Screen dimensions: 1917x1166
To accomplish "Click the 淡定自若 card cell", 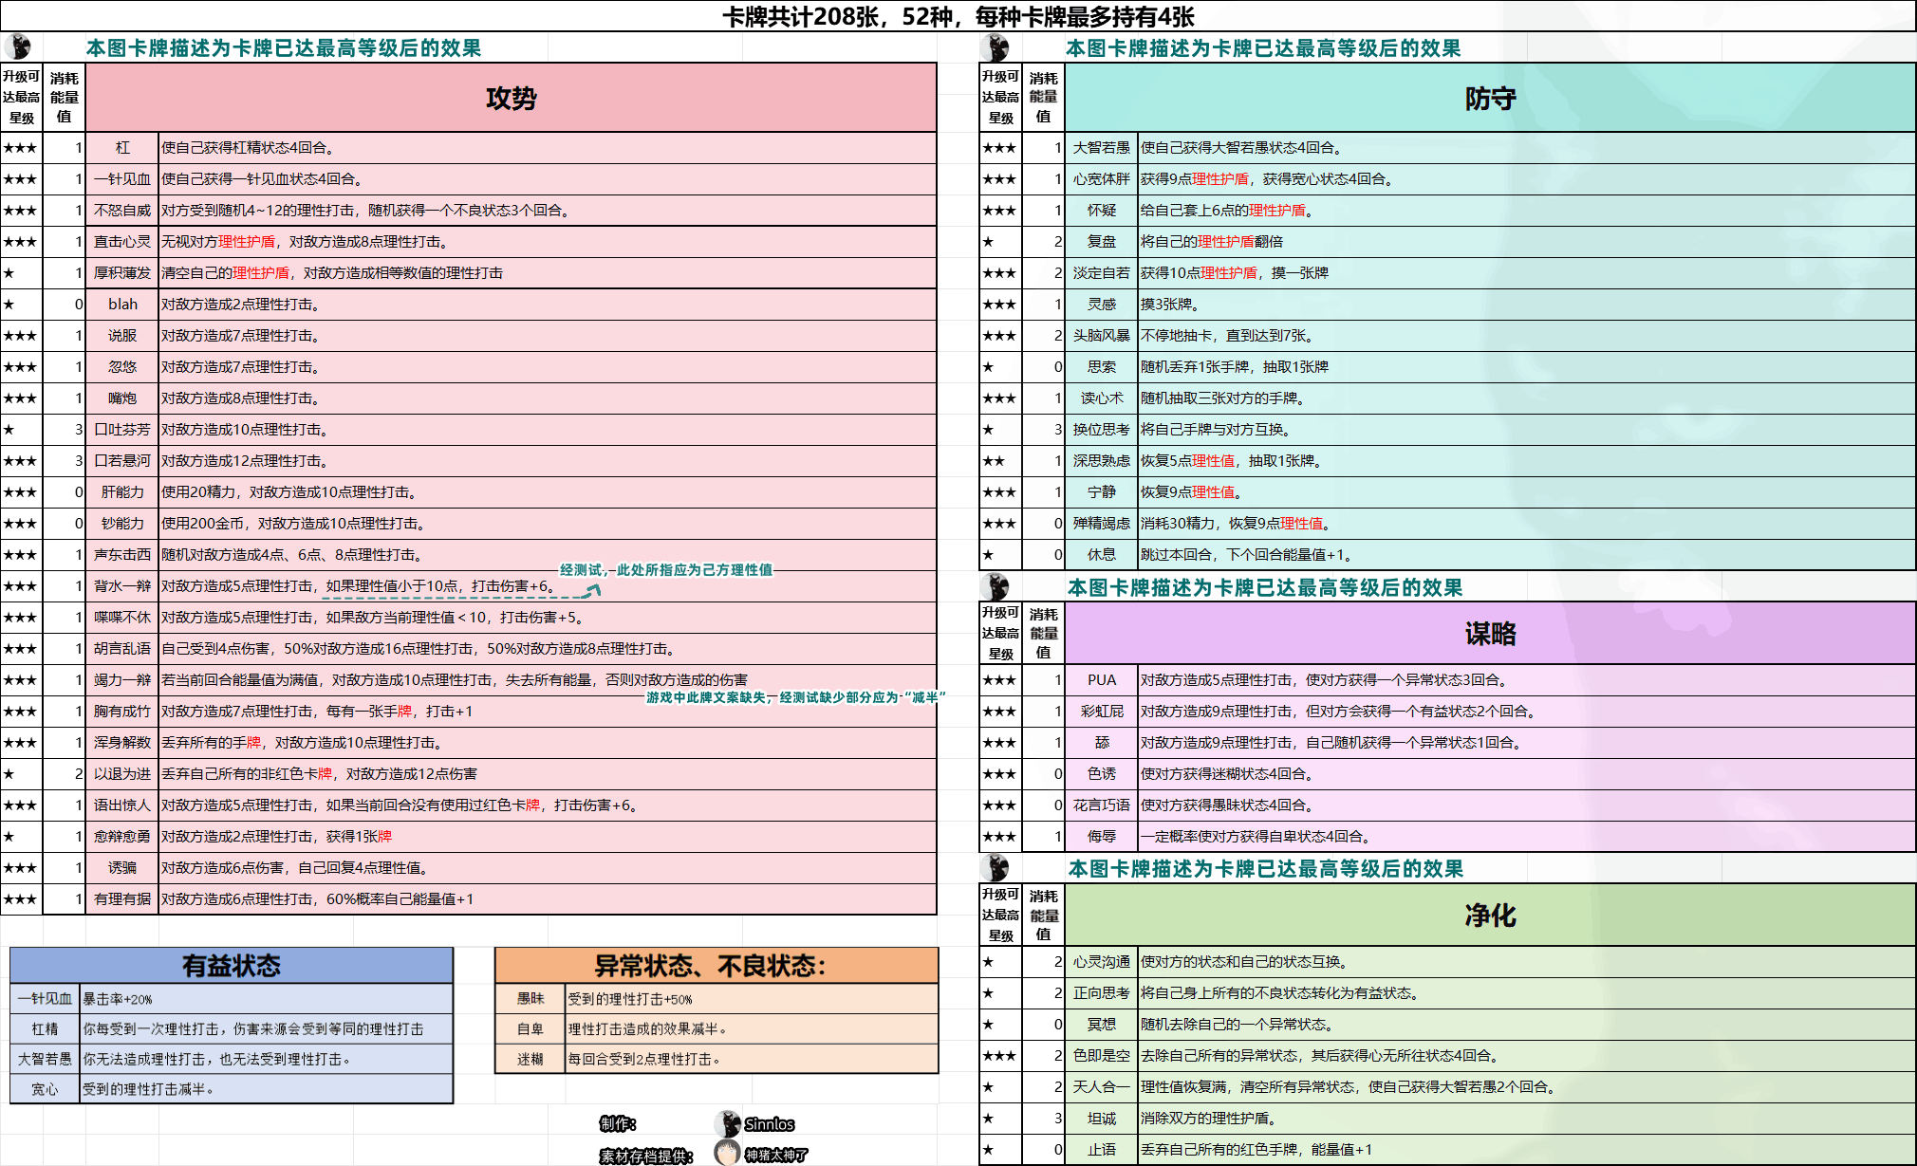I will click(1102, 273).
